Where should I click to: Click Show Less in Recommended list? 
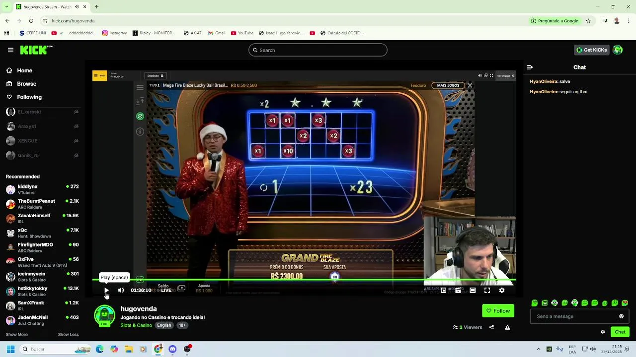[68, 334]
